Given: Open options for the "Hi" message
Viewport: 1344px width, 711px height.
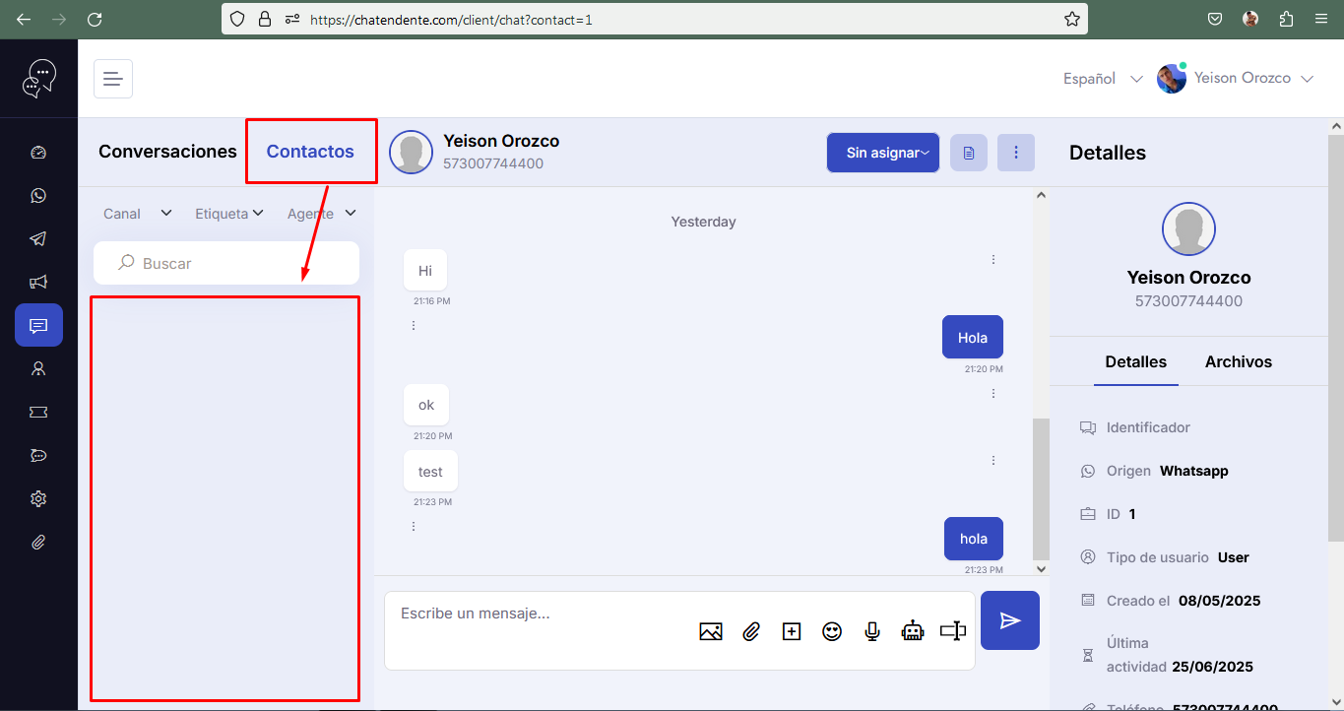Looking at the screenshot, I should click(993, 260).
